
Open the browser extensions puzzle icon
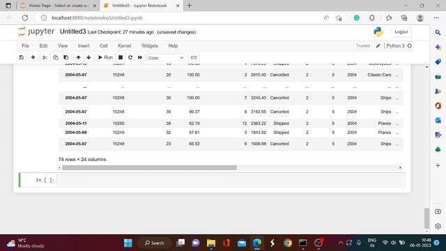click(372, 18)
